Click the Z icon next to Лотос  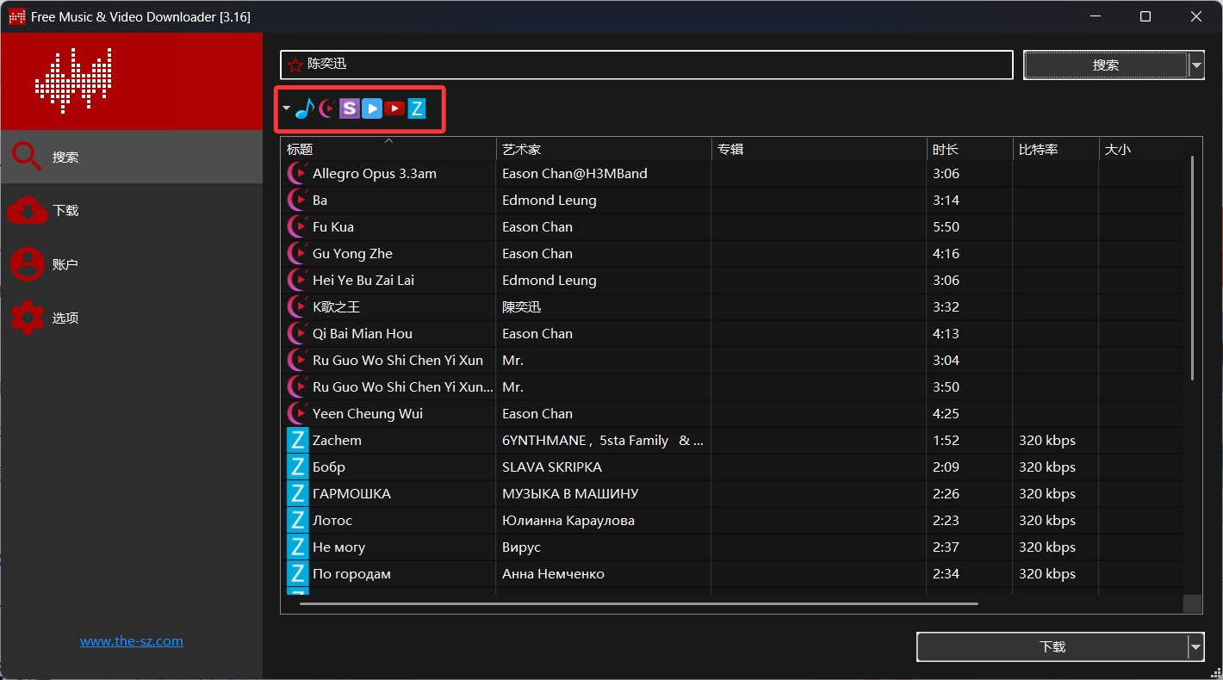point(297,521)
